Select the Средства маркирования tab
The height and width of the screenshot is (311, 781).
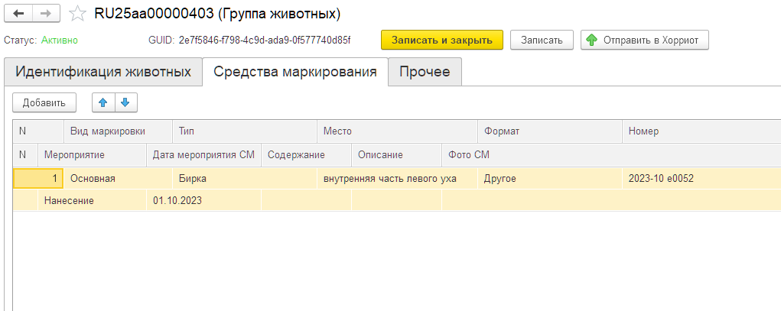point(295,72)
